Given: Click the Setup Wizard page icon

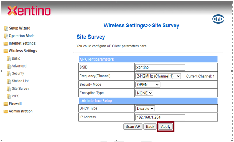Looking at the screenshot, I should point(6,29).
